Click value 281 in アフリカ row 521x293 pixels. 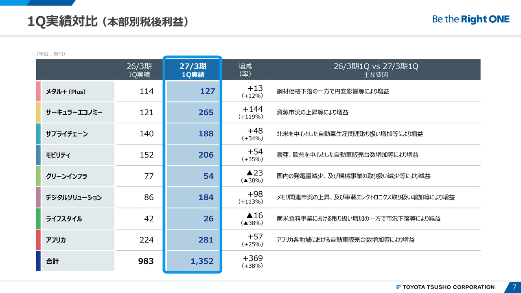coord(206,240)
